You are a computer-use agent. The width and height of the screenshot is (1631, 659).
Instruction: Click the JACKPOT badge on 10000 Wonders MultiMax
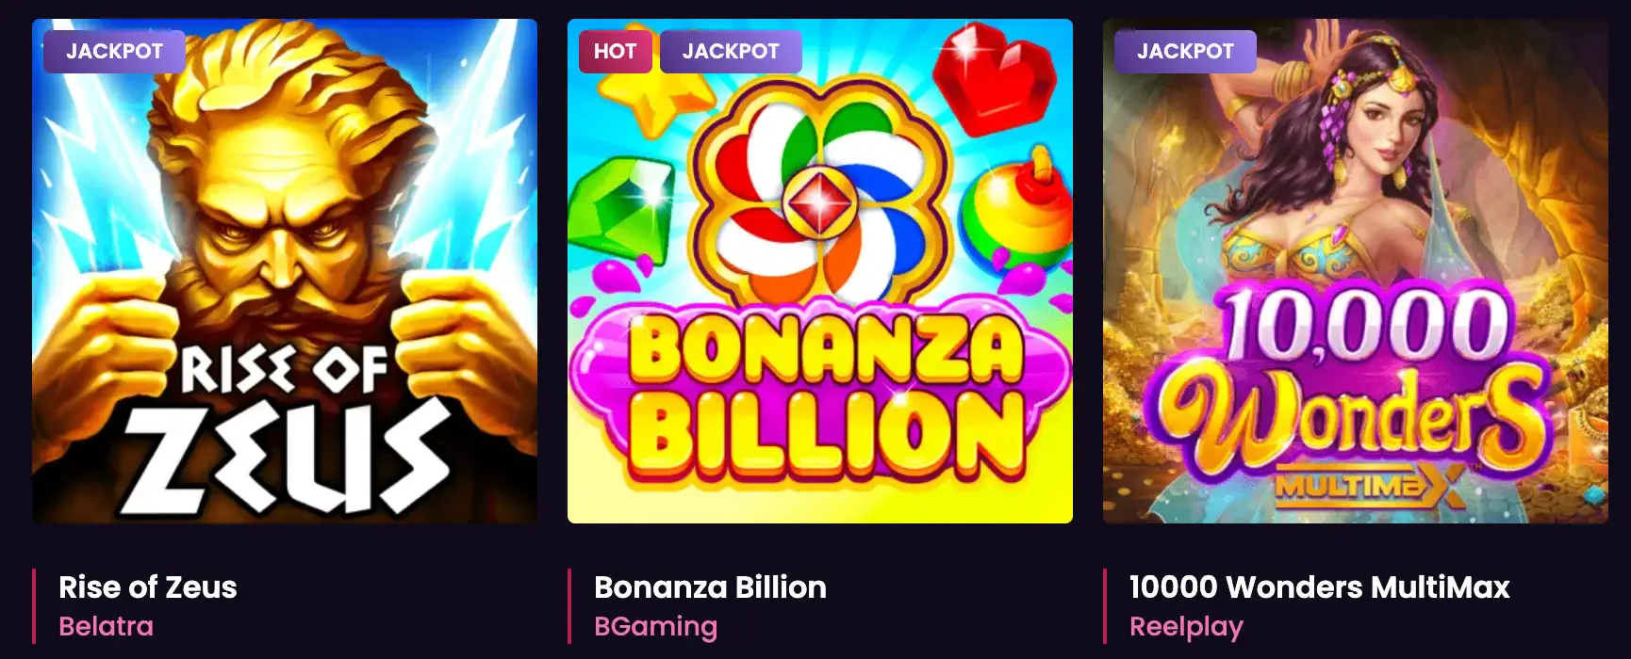click(1183, 52)
